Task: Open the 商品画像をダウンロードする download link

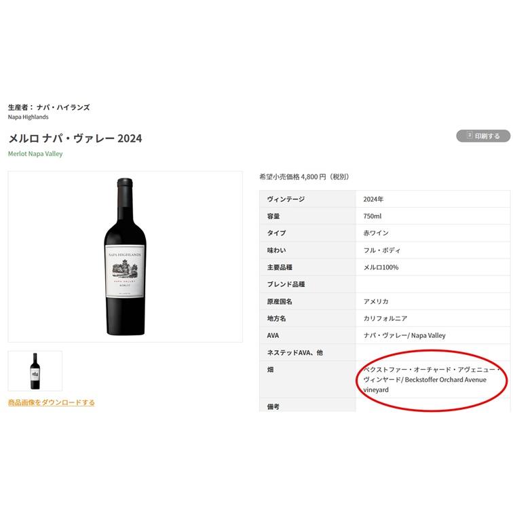Action: click(x=52, y=402)
